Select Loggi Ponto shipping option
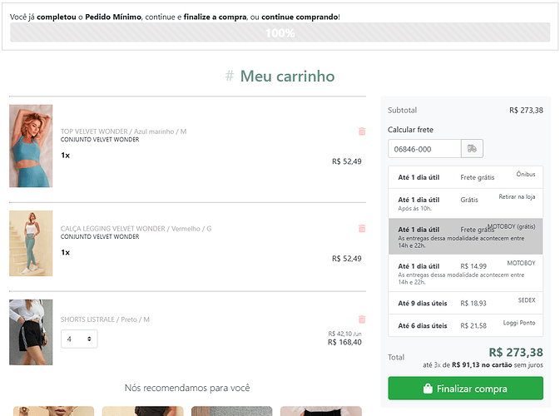Viewport: 560px width, 416px height. click(465, 325)
